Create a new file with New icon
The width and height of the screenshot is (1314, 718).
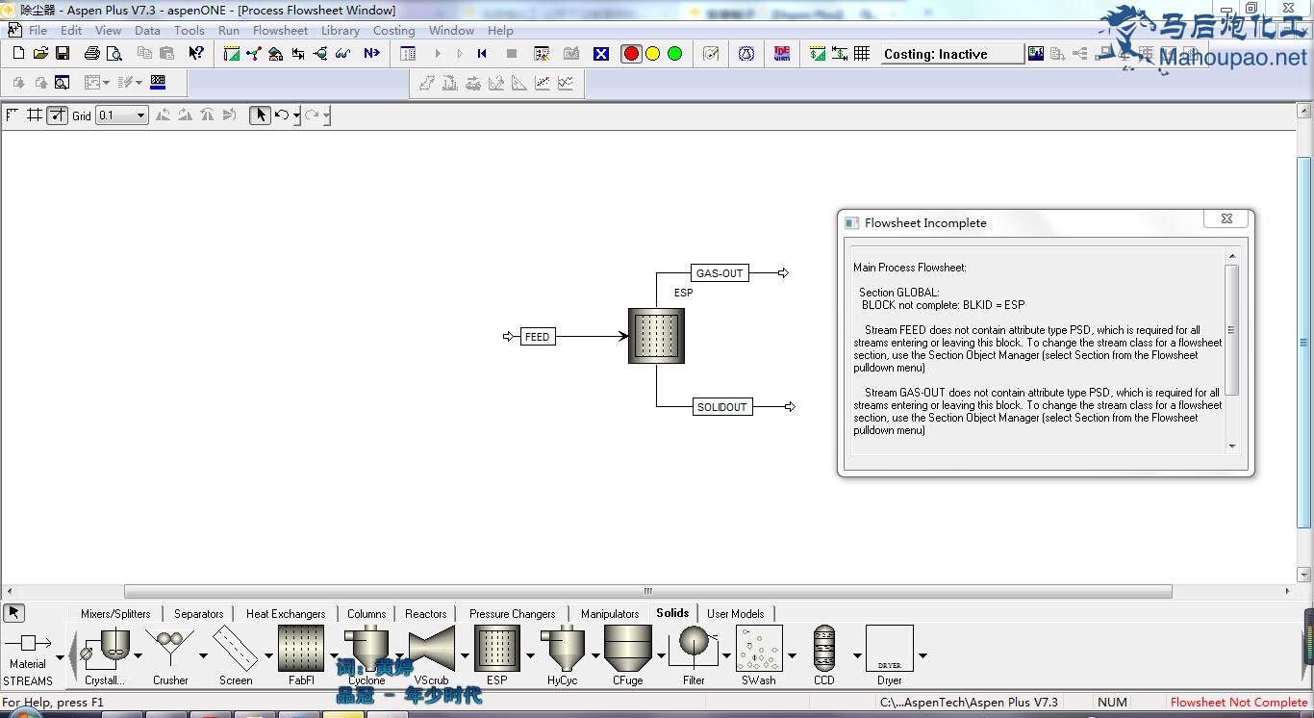coord(18,54)
